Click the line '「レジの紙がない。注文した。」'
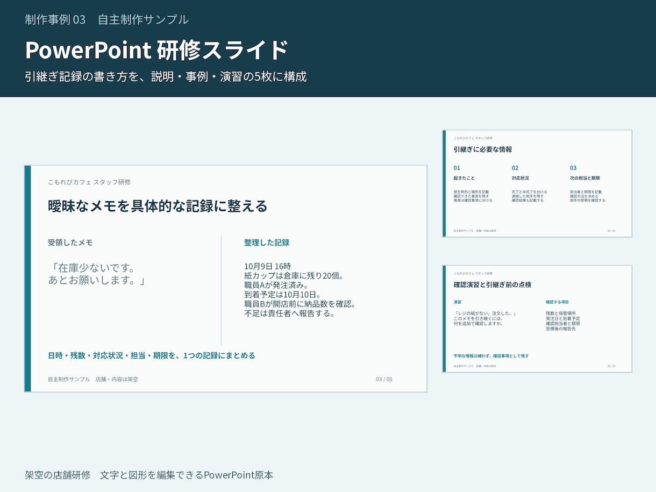 485,313
